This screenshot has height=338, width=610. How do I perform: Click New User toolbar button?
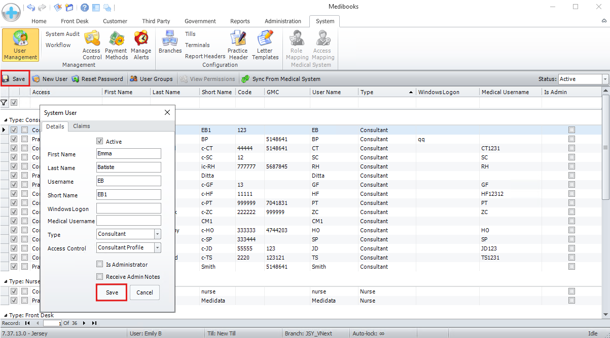coord(50,79)
